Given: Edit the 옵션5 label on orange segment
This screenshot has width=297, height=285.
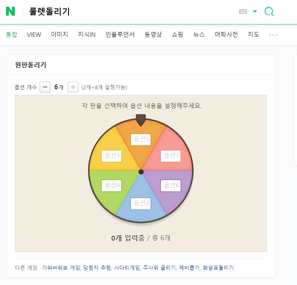Looking at the screenshot, I should 141,140.
